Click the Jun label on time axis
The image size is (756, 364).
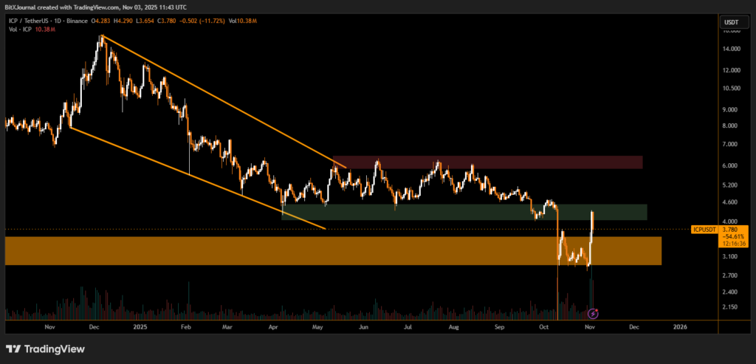click(x=362, y=326)
